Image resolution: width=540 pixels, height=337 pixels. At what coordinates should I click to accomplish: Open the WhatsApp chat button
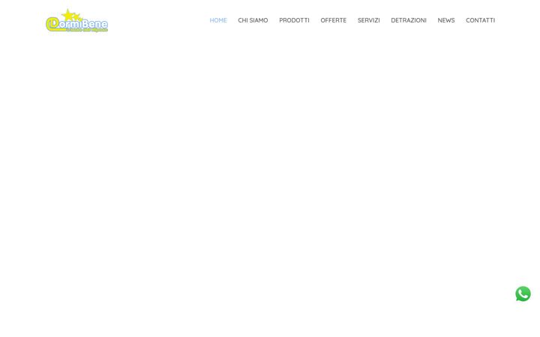click(x=523, y=294)
